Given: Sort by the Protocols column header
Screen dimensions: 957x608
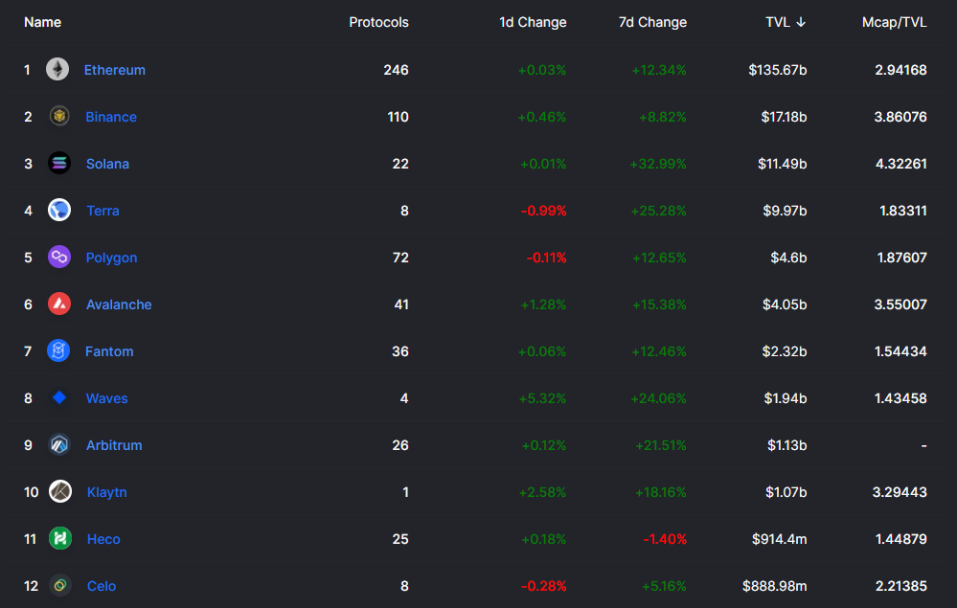Looking at the screenshot, I should coord(378,22).
